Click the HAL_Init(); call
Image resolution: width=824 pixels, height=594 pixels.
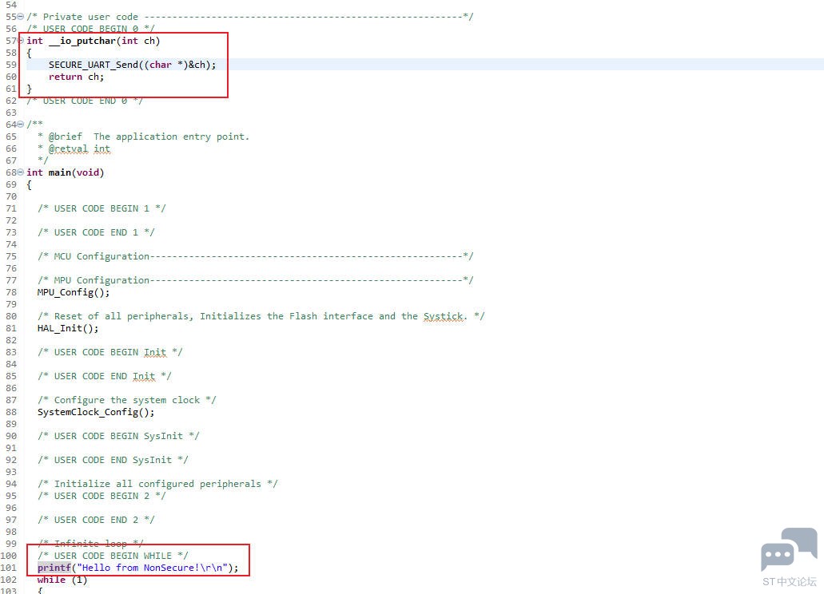68,328
